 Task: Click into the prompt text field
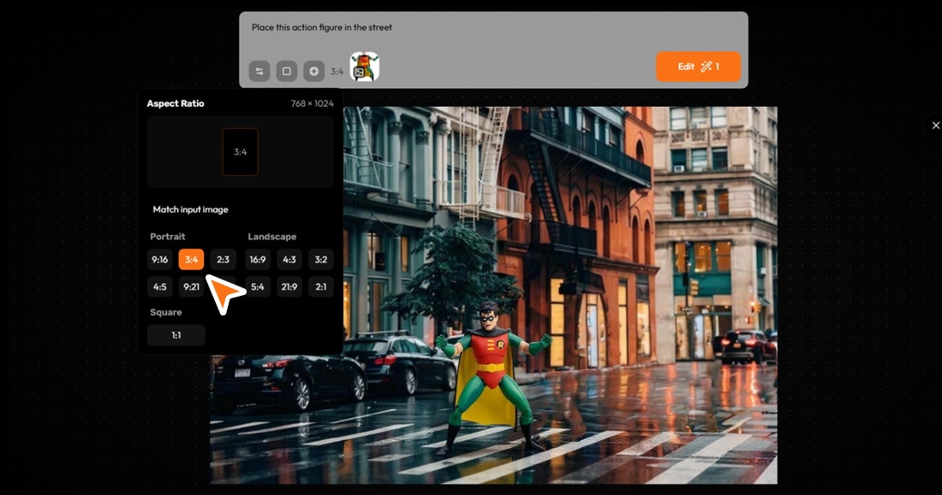point(493,27)
